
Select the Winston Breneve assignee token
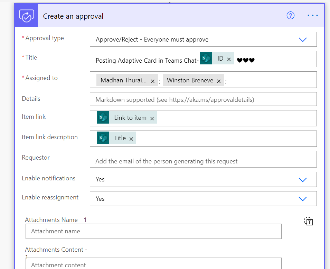point(190,81)
